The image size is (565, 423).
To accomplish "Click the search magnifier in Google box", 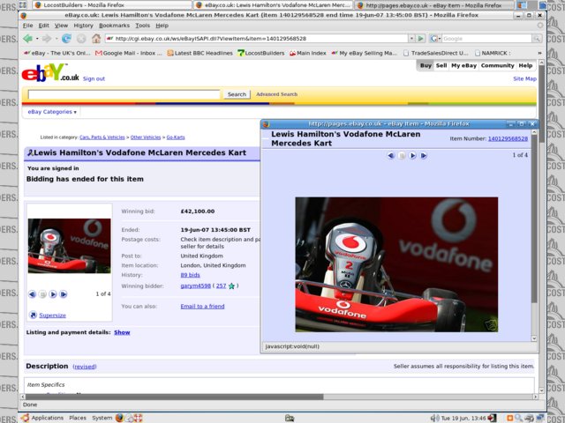I will pyautogui.click(x=537, y=39).
